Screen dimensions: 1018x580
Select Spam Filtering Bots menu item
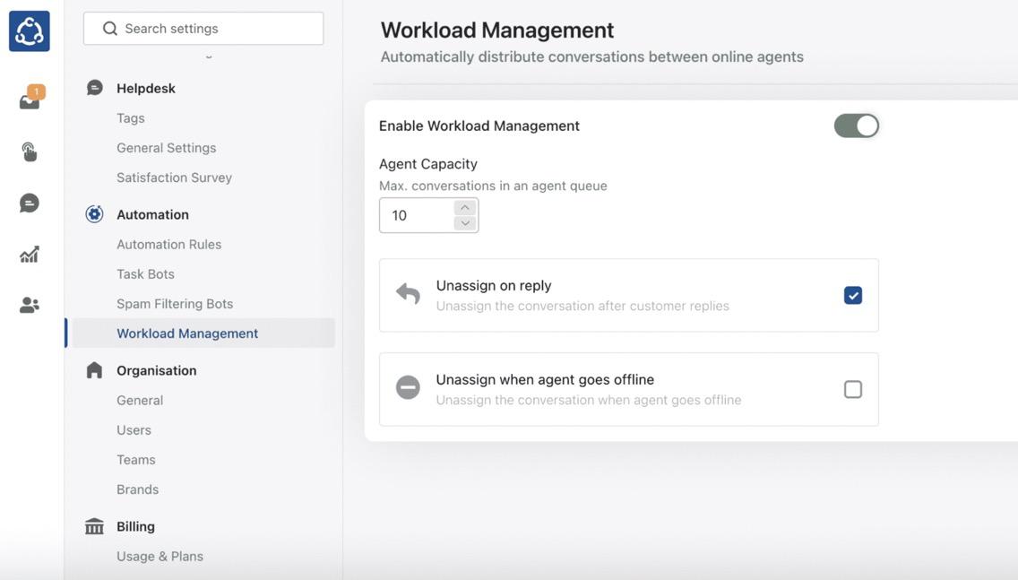point(175,303)
